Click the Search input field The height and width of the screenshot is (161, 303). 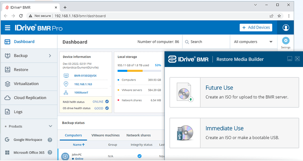click(x=206, y=42)
